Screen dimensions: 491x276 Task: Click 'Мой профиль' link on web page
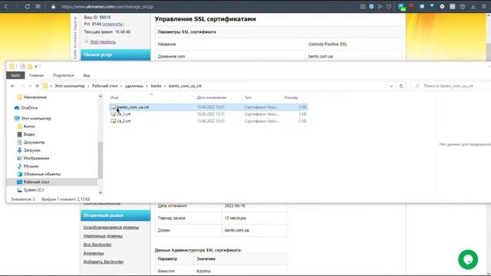point(103,41)
